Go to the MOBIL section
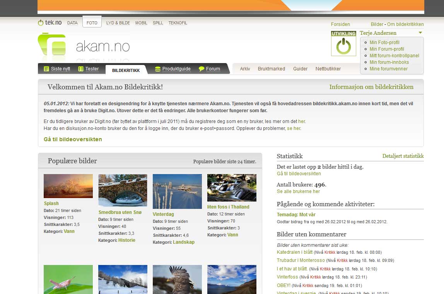The image size is (444, 294). (141, 23)
